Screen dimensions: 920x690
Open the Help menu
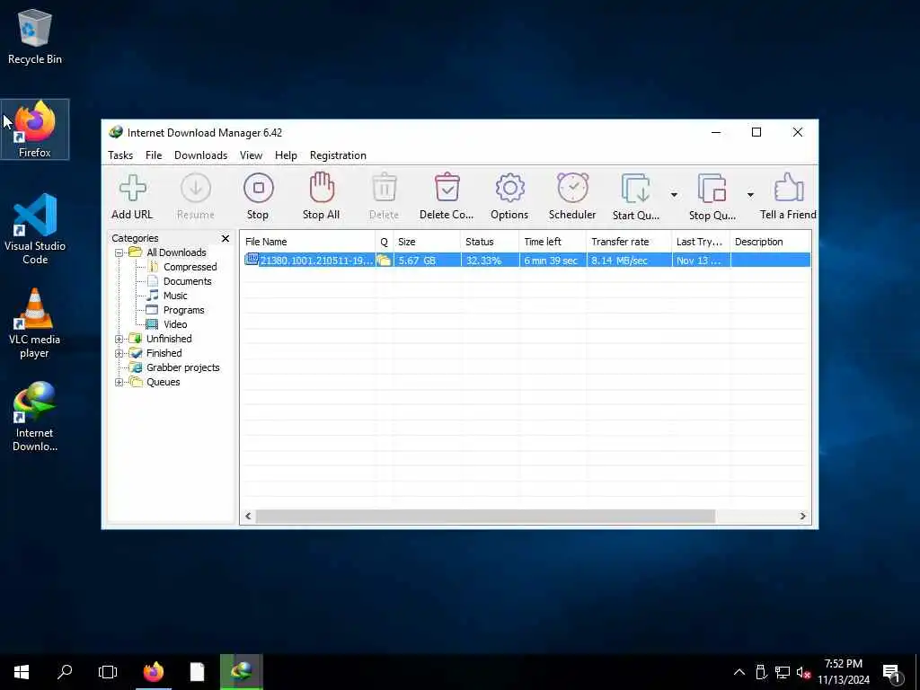tap(286, 155)
